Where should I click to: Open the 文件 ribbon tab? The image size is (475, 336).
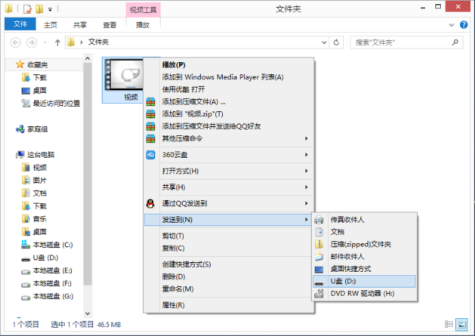(21, 24)
